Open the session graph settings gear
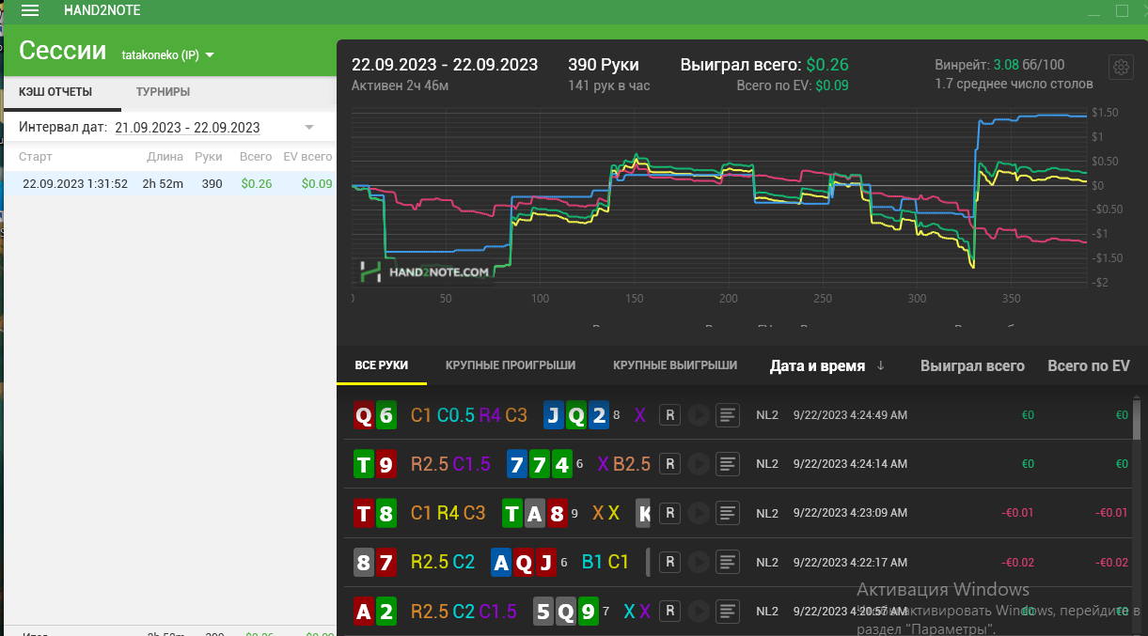The image size is (1148, 636). 1121,67
